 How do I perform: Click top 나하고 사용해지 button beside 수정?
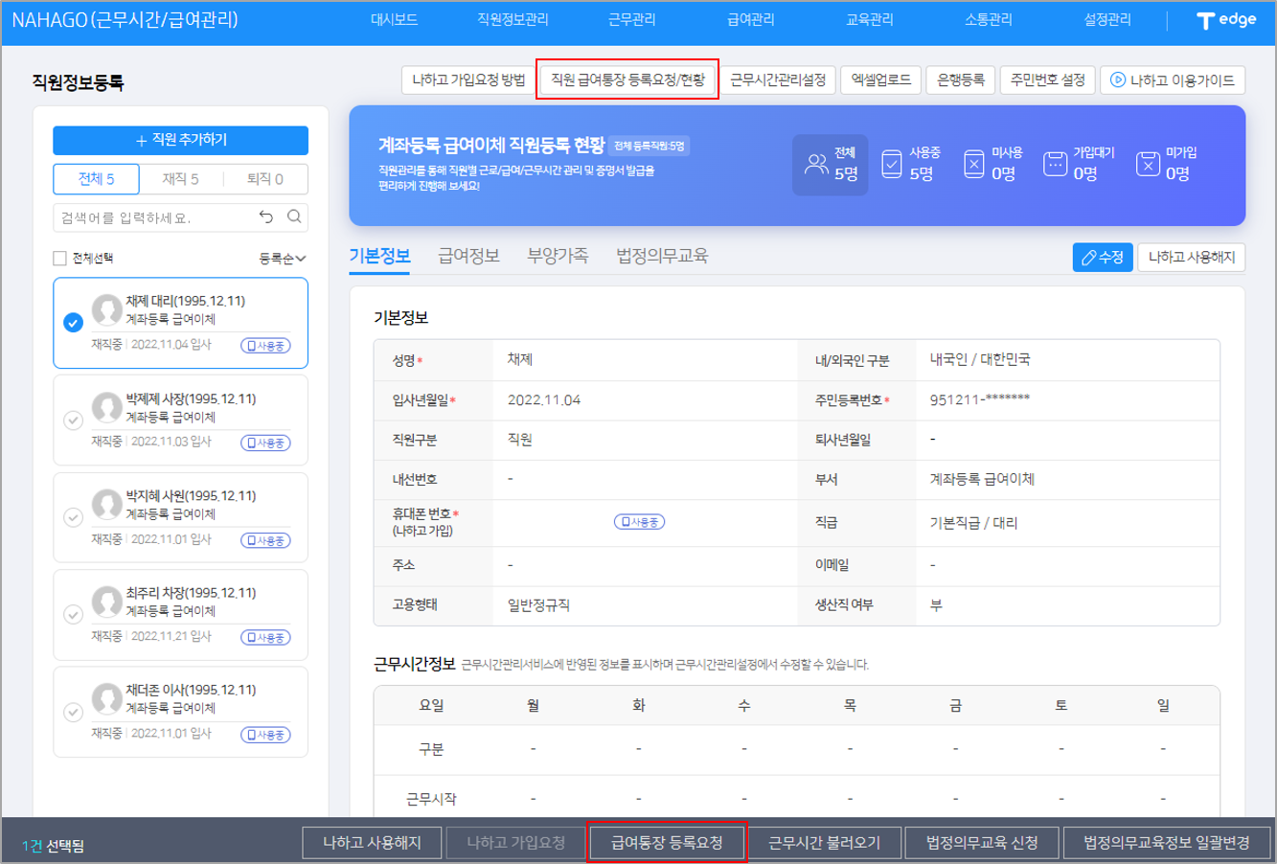(1191, 258)
